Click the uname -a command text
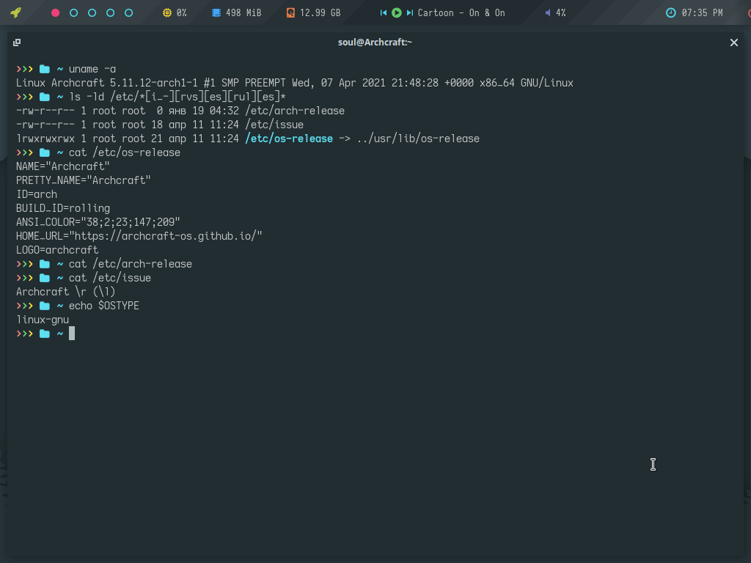The width and height of the screenshot is (751, 563). click(x=92, y=70)
